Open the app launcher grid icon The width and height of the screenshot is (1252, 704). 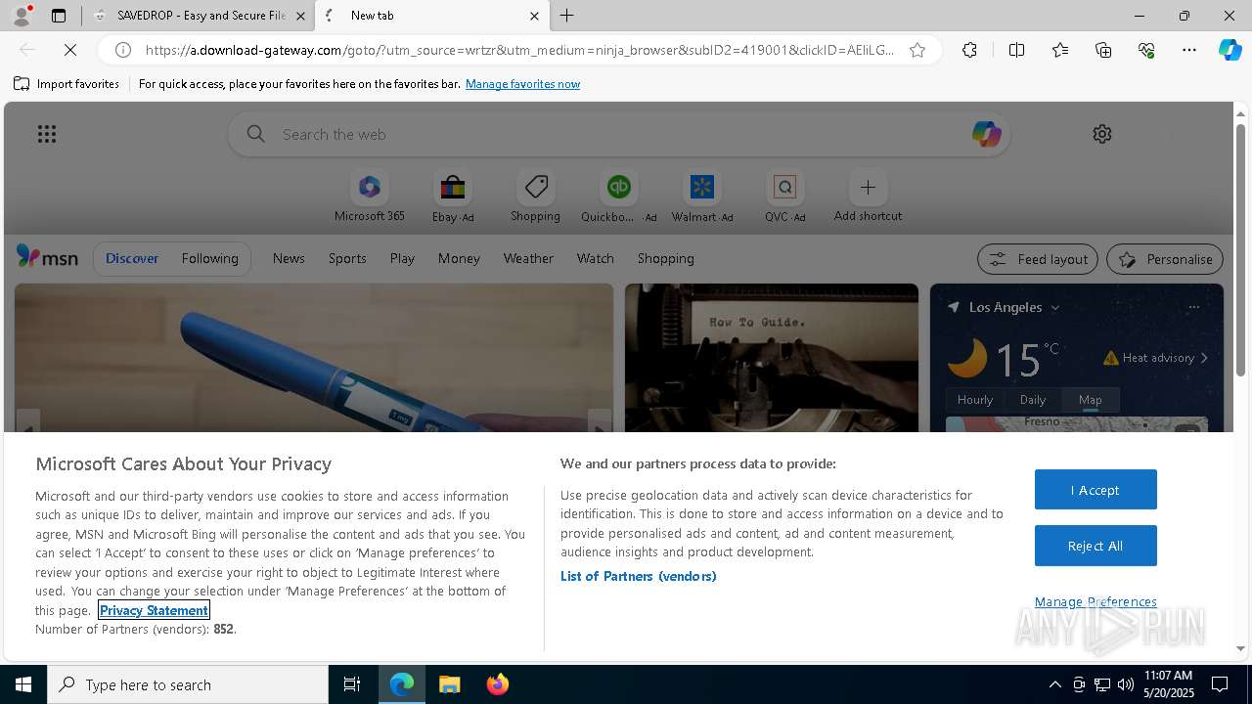(47, 134)
